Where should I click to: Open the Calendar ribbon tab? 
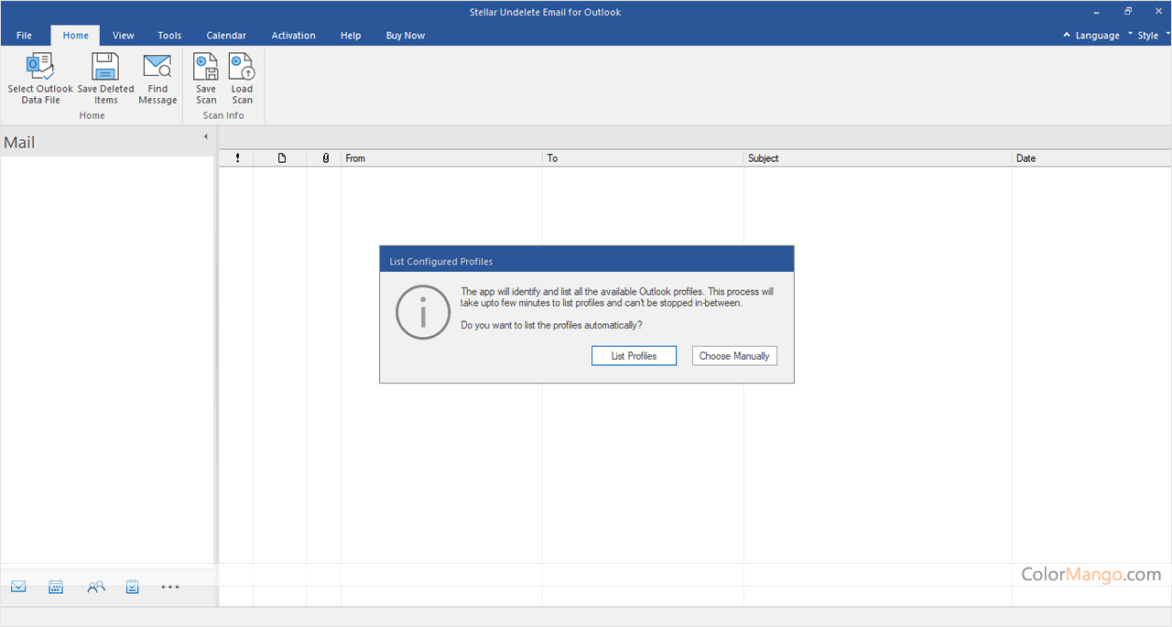(x=226, y=36)
